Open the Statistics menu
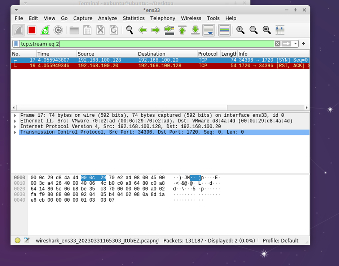Screen dimensions: 339x266 (133, 18)
